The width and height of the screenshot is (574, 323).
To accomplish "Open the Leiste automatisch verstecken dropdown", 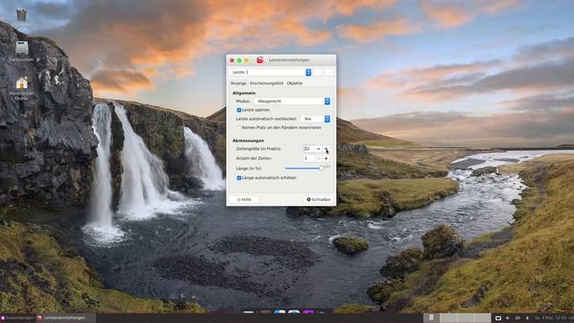I will pyautogui.click(x=315, y=119).
